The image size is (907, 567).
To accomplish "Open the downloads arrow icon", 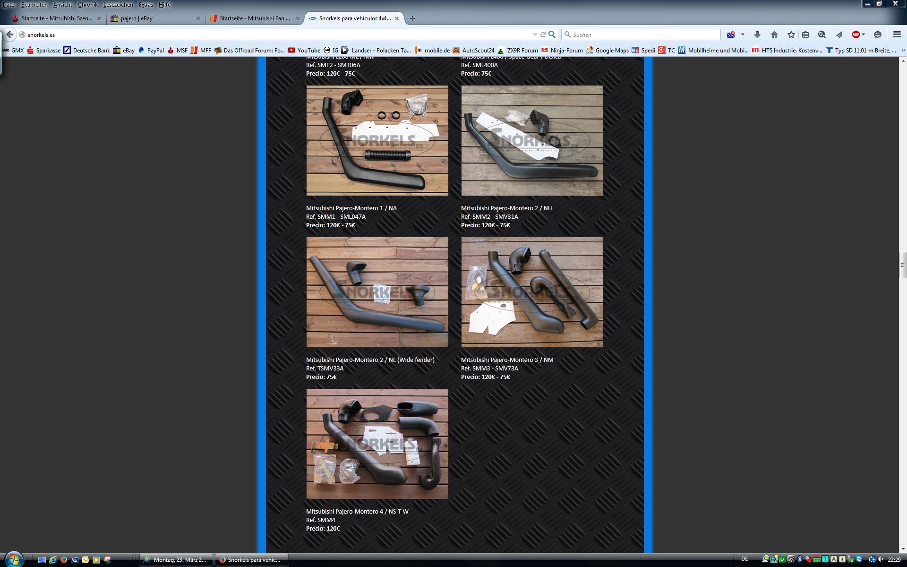I will tap(757, 34).
